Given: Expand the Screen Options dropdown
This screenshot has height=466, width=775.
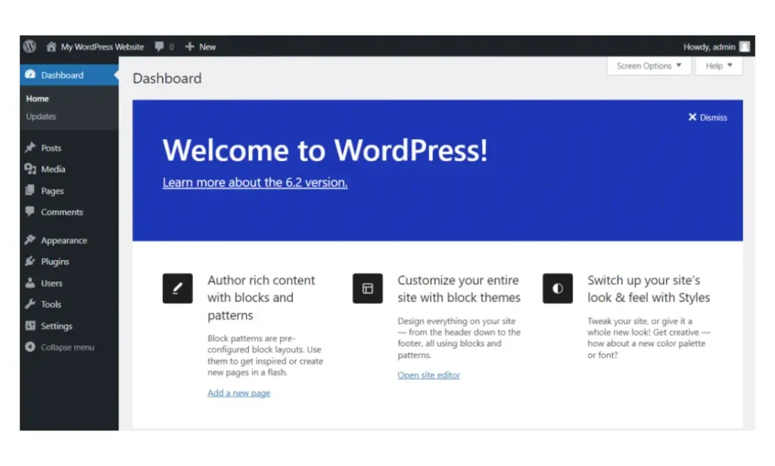Looking at the screenshot, I should (x=649, y=66).
